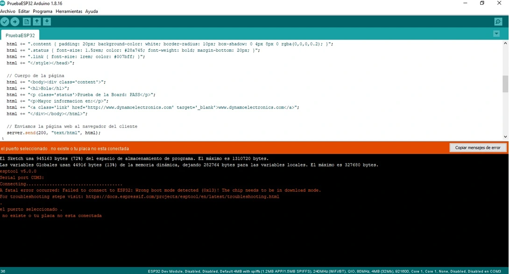
Task: Click 'El Sketch usa 945163 bytes' line
Action: point(135,159)
